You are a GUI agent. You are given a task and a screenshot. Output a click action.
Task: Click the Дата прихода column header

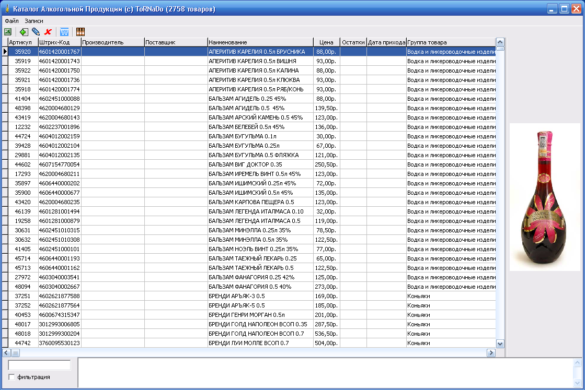click(386, 42)
